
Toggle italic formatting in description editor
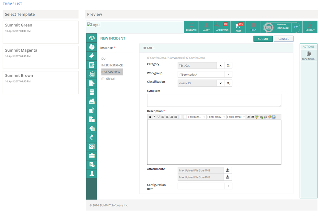[154, 117]
